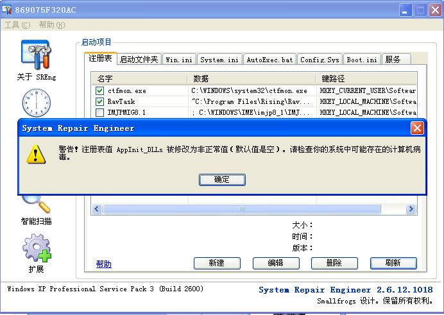Select the RavTask Rising data cell
The width and height of the screenshot is (444, 315).
(252, 101)
